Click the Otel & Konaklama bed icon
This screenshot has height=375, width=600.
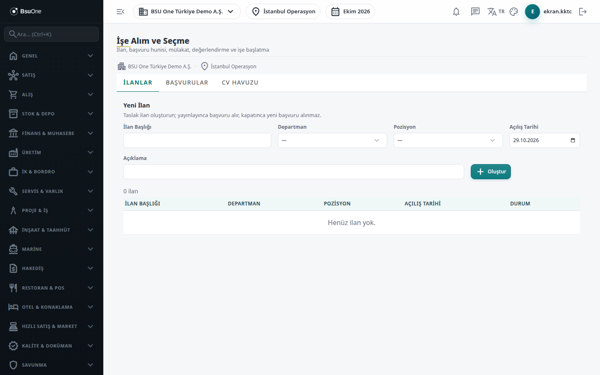(x=13, y=307)
